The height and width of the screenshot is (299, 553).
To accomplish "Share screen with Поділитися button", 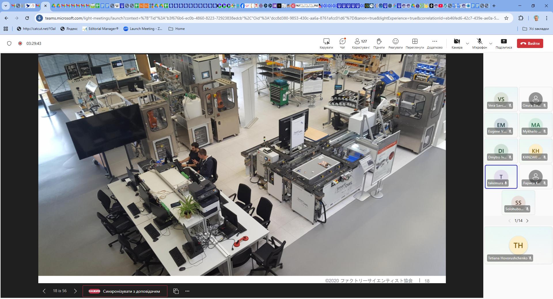I will [503, 43].
